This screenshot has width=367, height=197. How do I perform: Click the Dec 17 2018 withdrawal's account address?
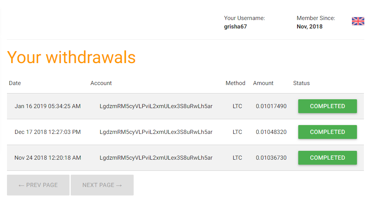156,132
